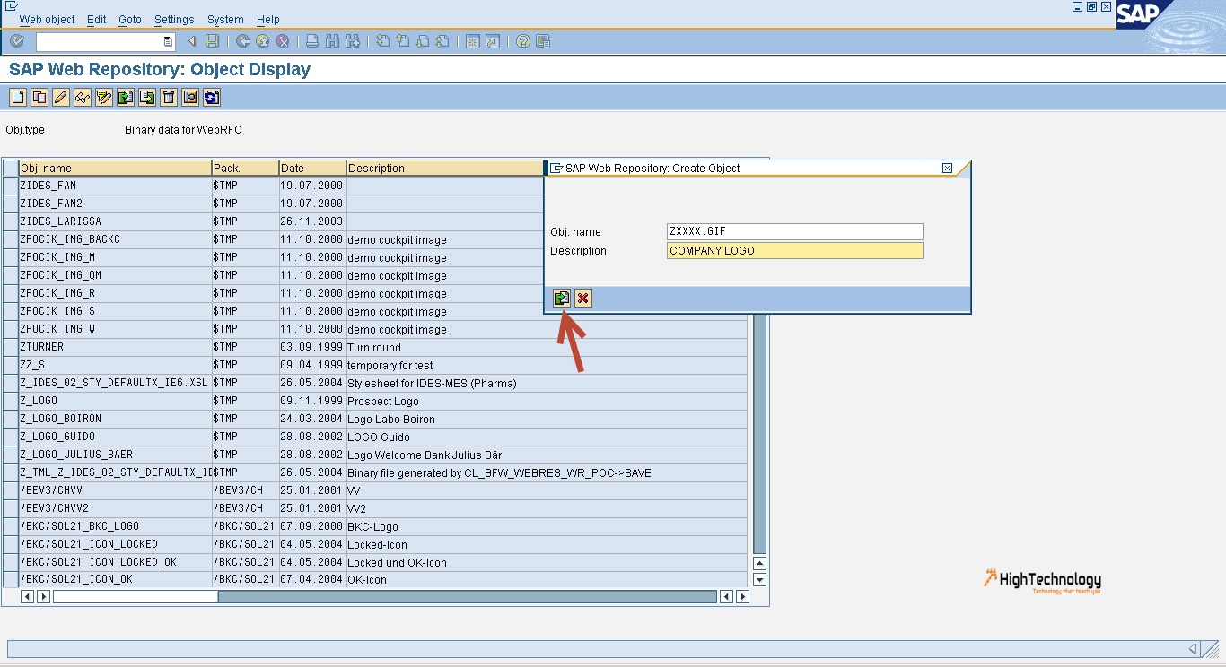
Task: Open the Edit menu
Action: (x=97, y=20)
